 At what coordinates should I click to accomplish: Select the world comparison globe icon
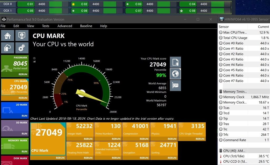click(x=175, y=74)
